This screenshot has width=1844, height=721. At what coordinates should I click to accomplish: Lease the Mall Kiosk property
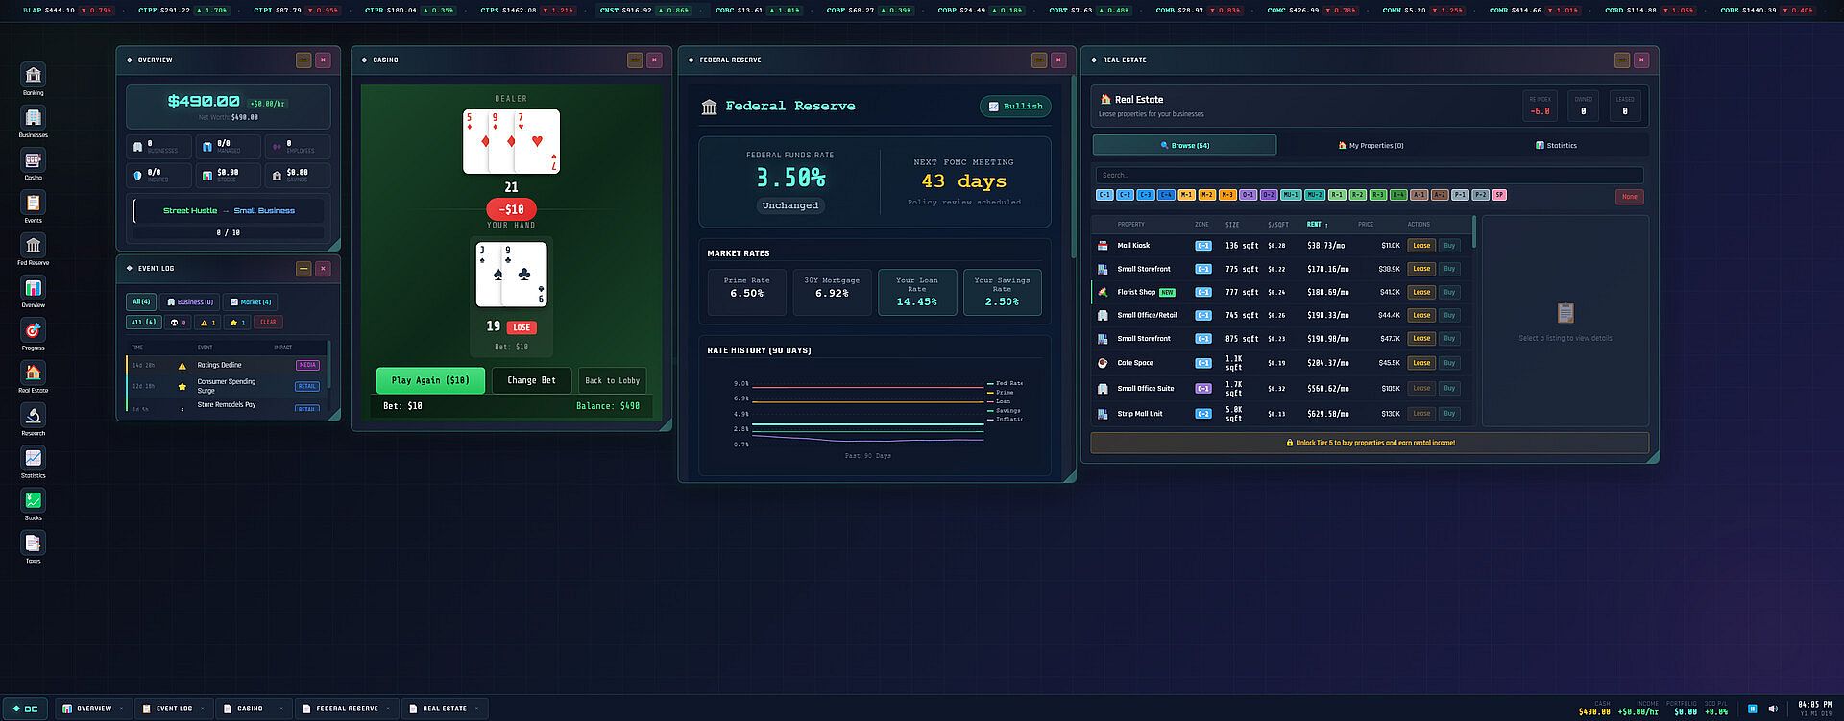[x=1421, y=246]
